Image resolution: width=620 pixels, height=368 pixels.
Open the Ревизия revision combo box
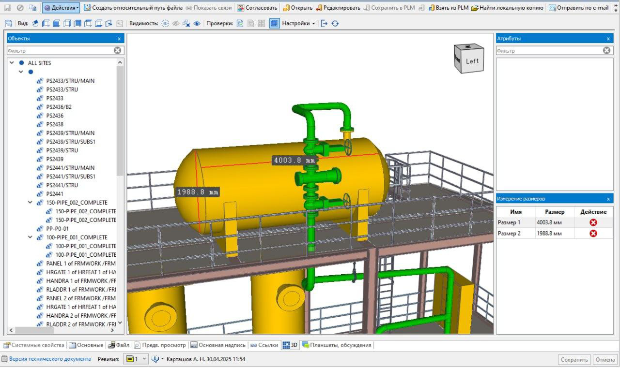click(136, 359)
